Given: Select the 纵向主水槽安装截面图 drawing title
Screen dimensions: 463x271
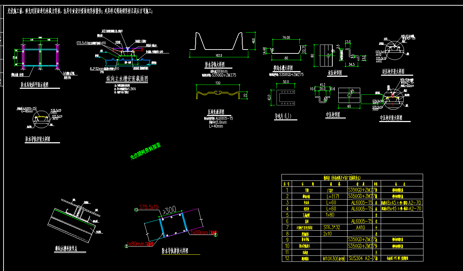Looking at the screenshot, I should pyautogui.click(x=127, y=80).
